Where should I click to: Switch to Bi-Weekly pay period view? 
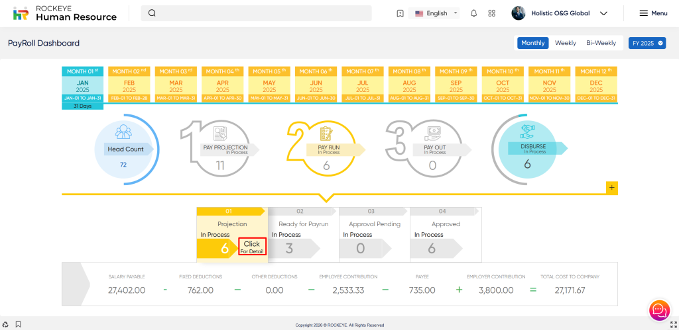pyautogui.click(x=601, y=43)
